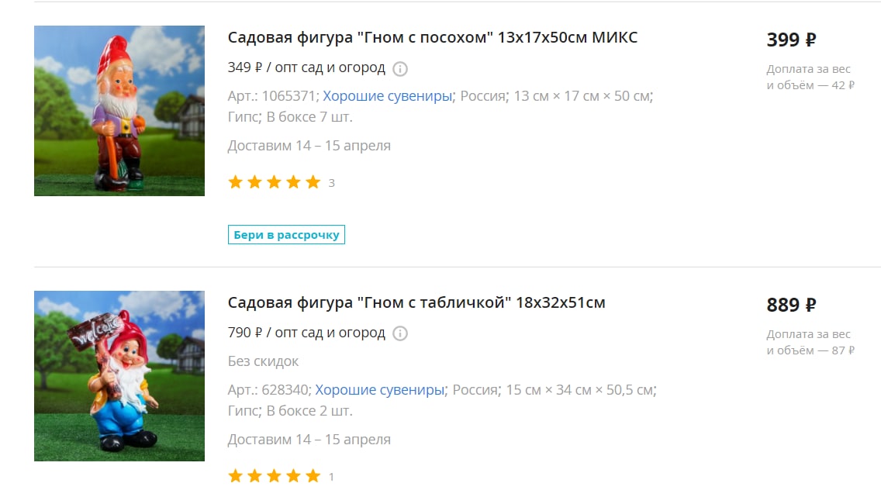Click the 399 ₽ price
Viewport: 881px width, 504px height.
click(791, 40)
